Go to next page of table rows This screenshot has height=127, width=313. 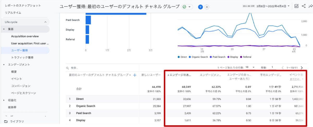click(x=302, y=68)
